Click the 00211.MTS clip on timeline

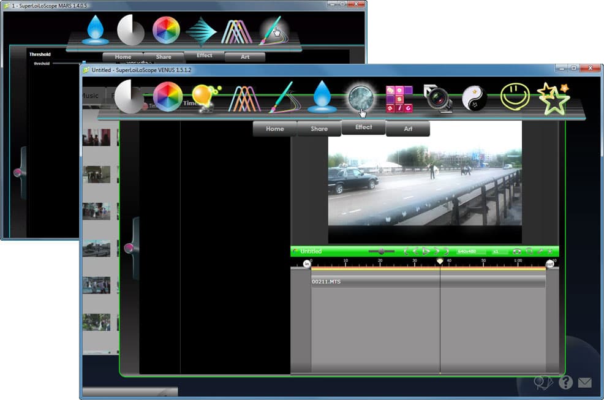coord(428,282)
